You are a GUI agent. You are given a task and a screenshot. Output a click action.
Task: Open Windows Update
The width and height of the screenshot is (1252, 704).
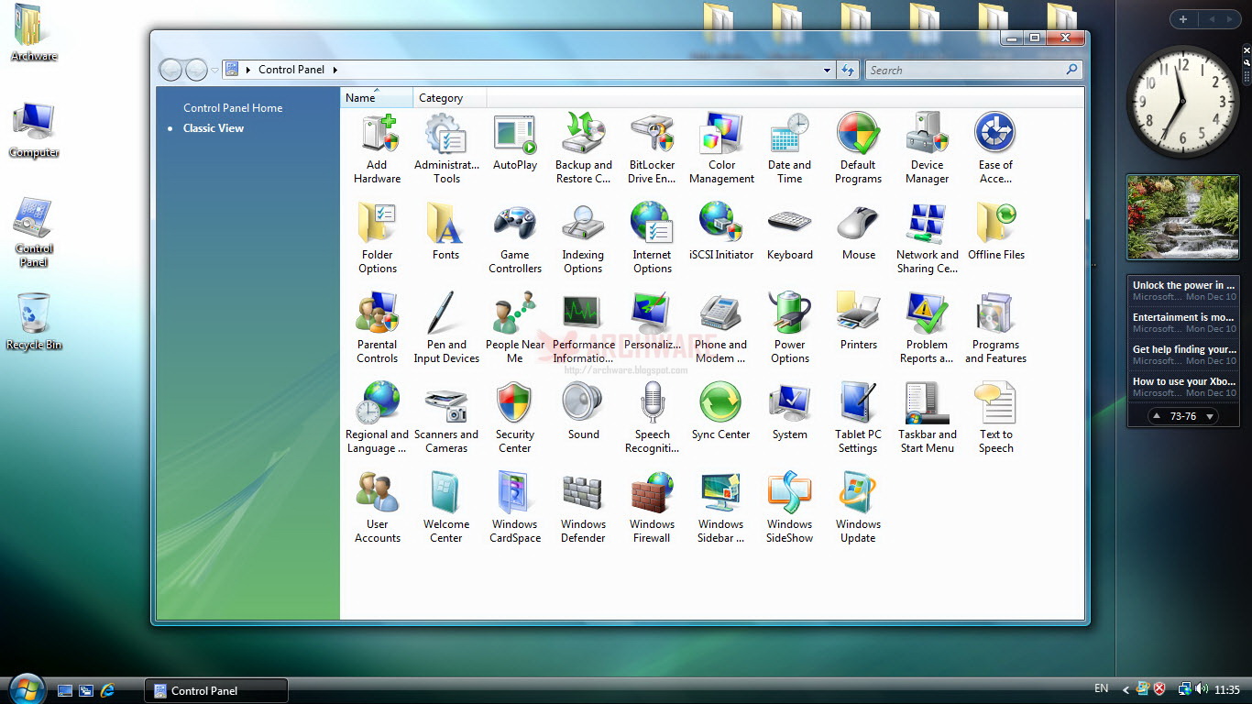pos(859,508)
